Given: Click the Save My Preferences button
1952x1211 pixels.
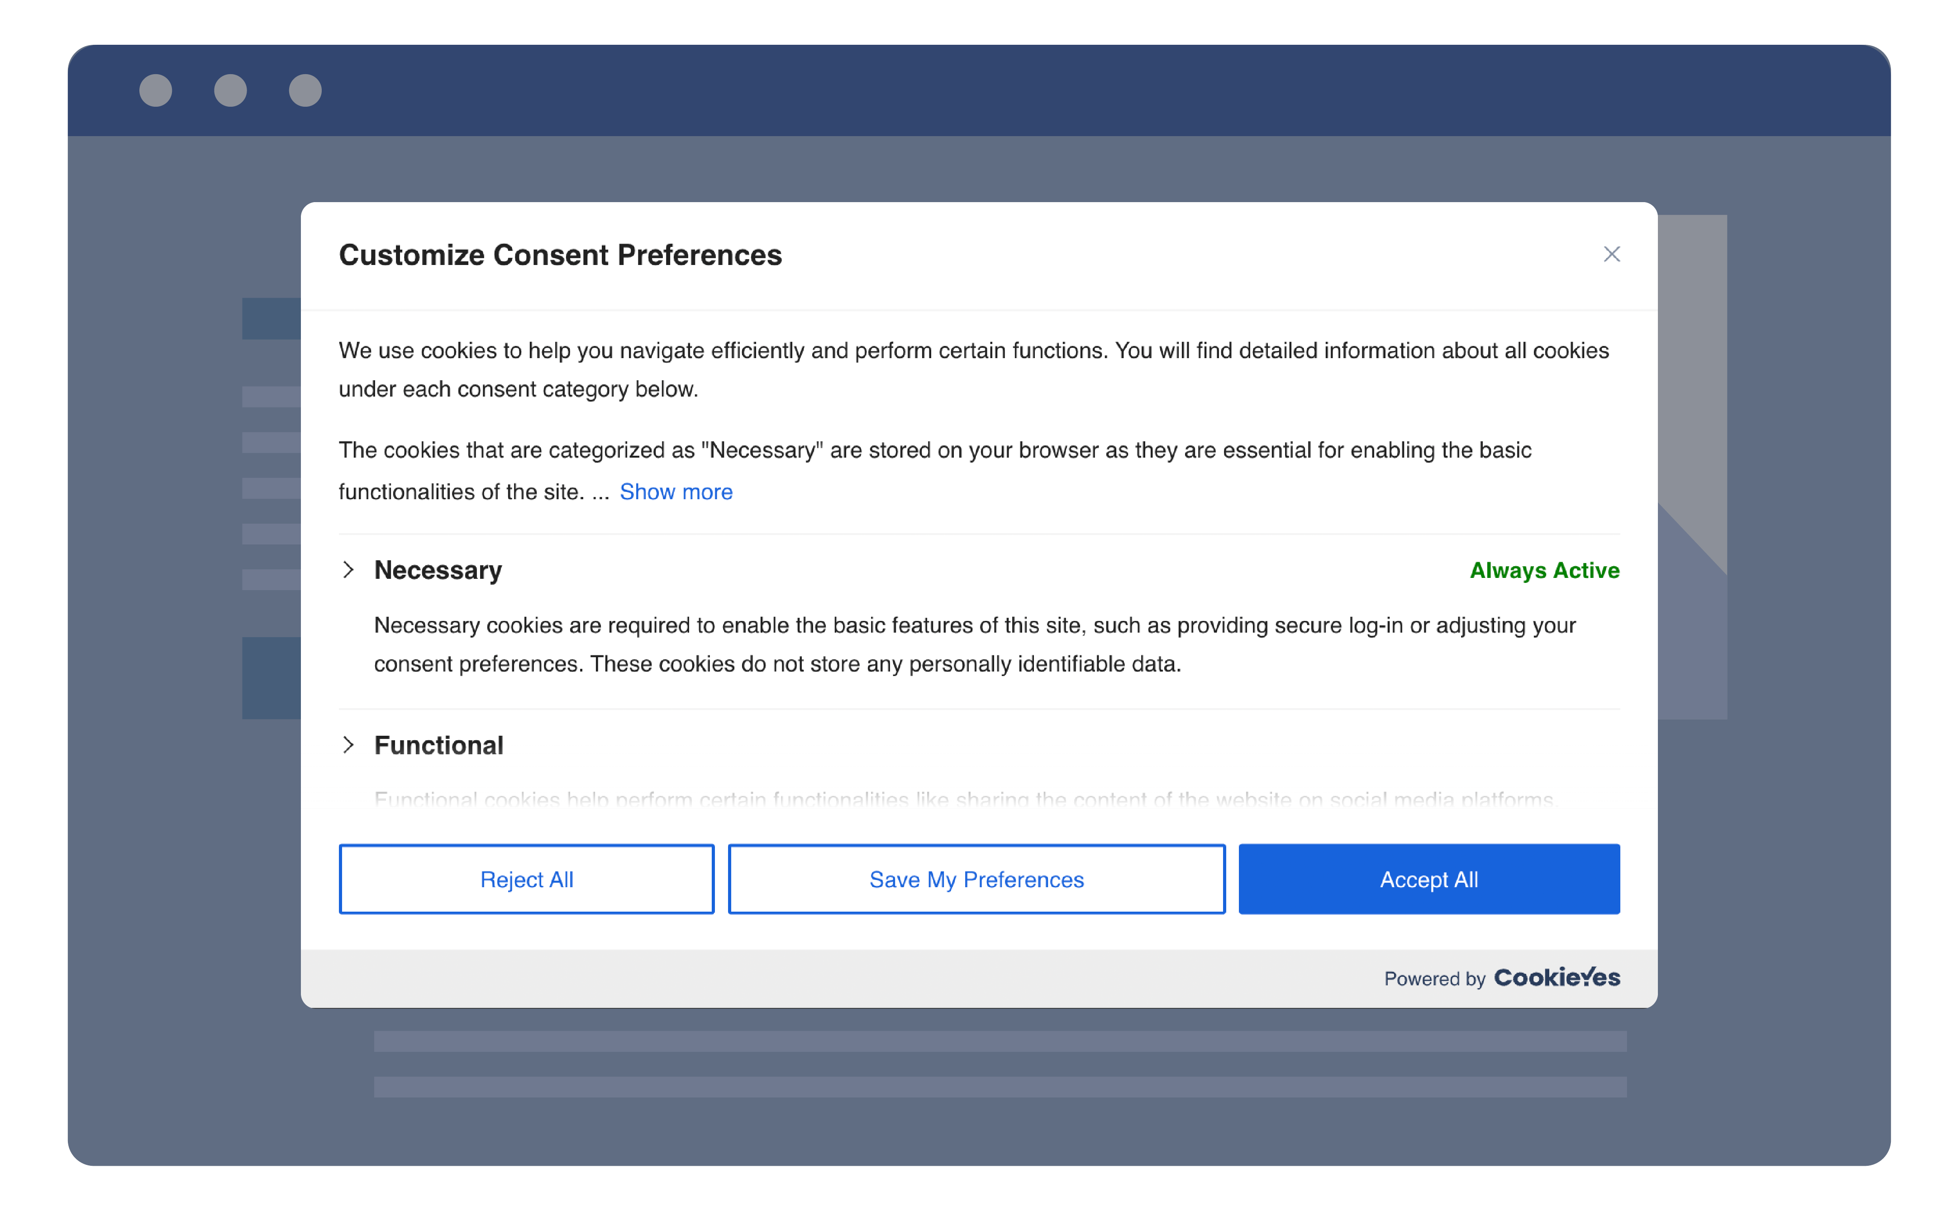Looking at the screenshot, I should coord(976,879).
